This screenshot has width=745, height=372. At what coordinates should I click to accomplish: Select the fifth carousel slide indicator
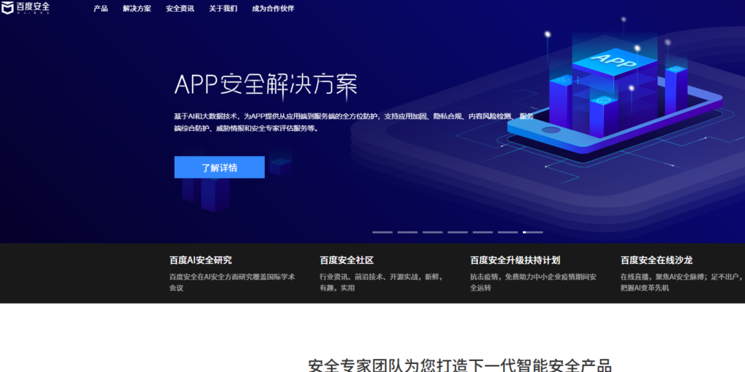[x=482, y=232]
